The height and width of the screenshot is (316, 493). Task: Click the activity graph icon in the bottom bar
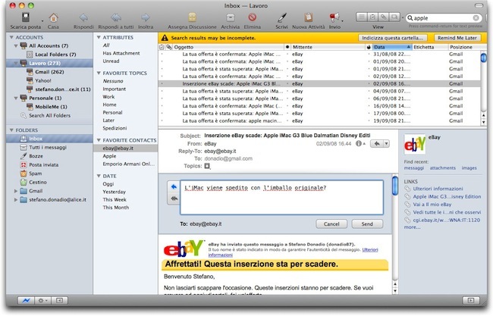26,301
